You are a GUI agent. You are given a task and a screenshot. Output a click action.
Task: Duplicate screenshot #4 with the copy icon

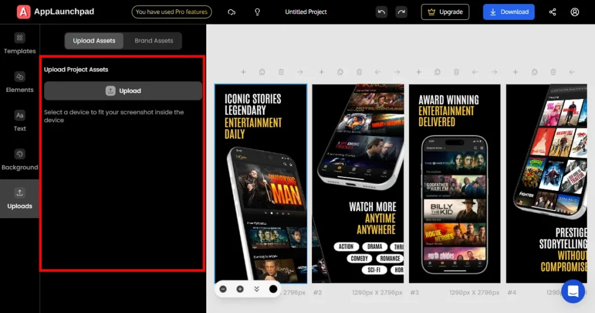pos(535,72)
